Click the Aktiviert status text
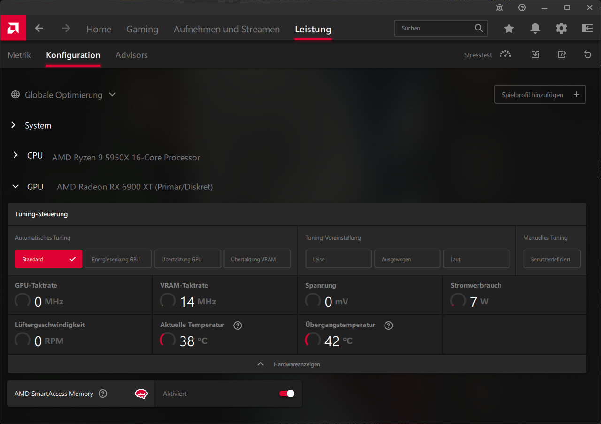Screen dimensions: 601x424 (x=175, y=394)
